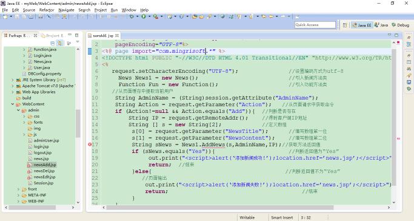This screenshot has height=221, width=414.
Task: Open the External Tools dropdown arrow
Action: pos(162,16)
